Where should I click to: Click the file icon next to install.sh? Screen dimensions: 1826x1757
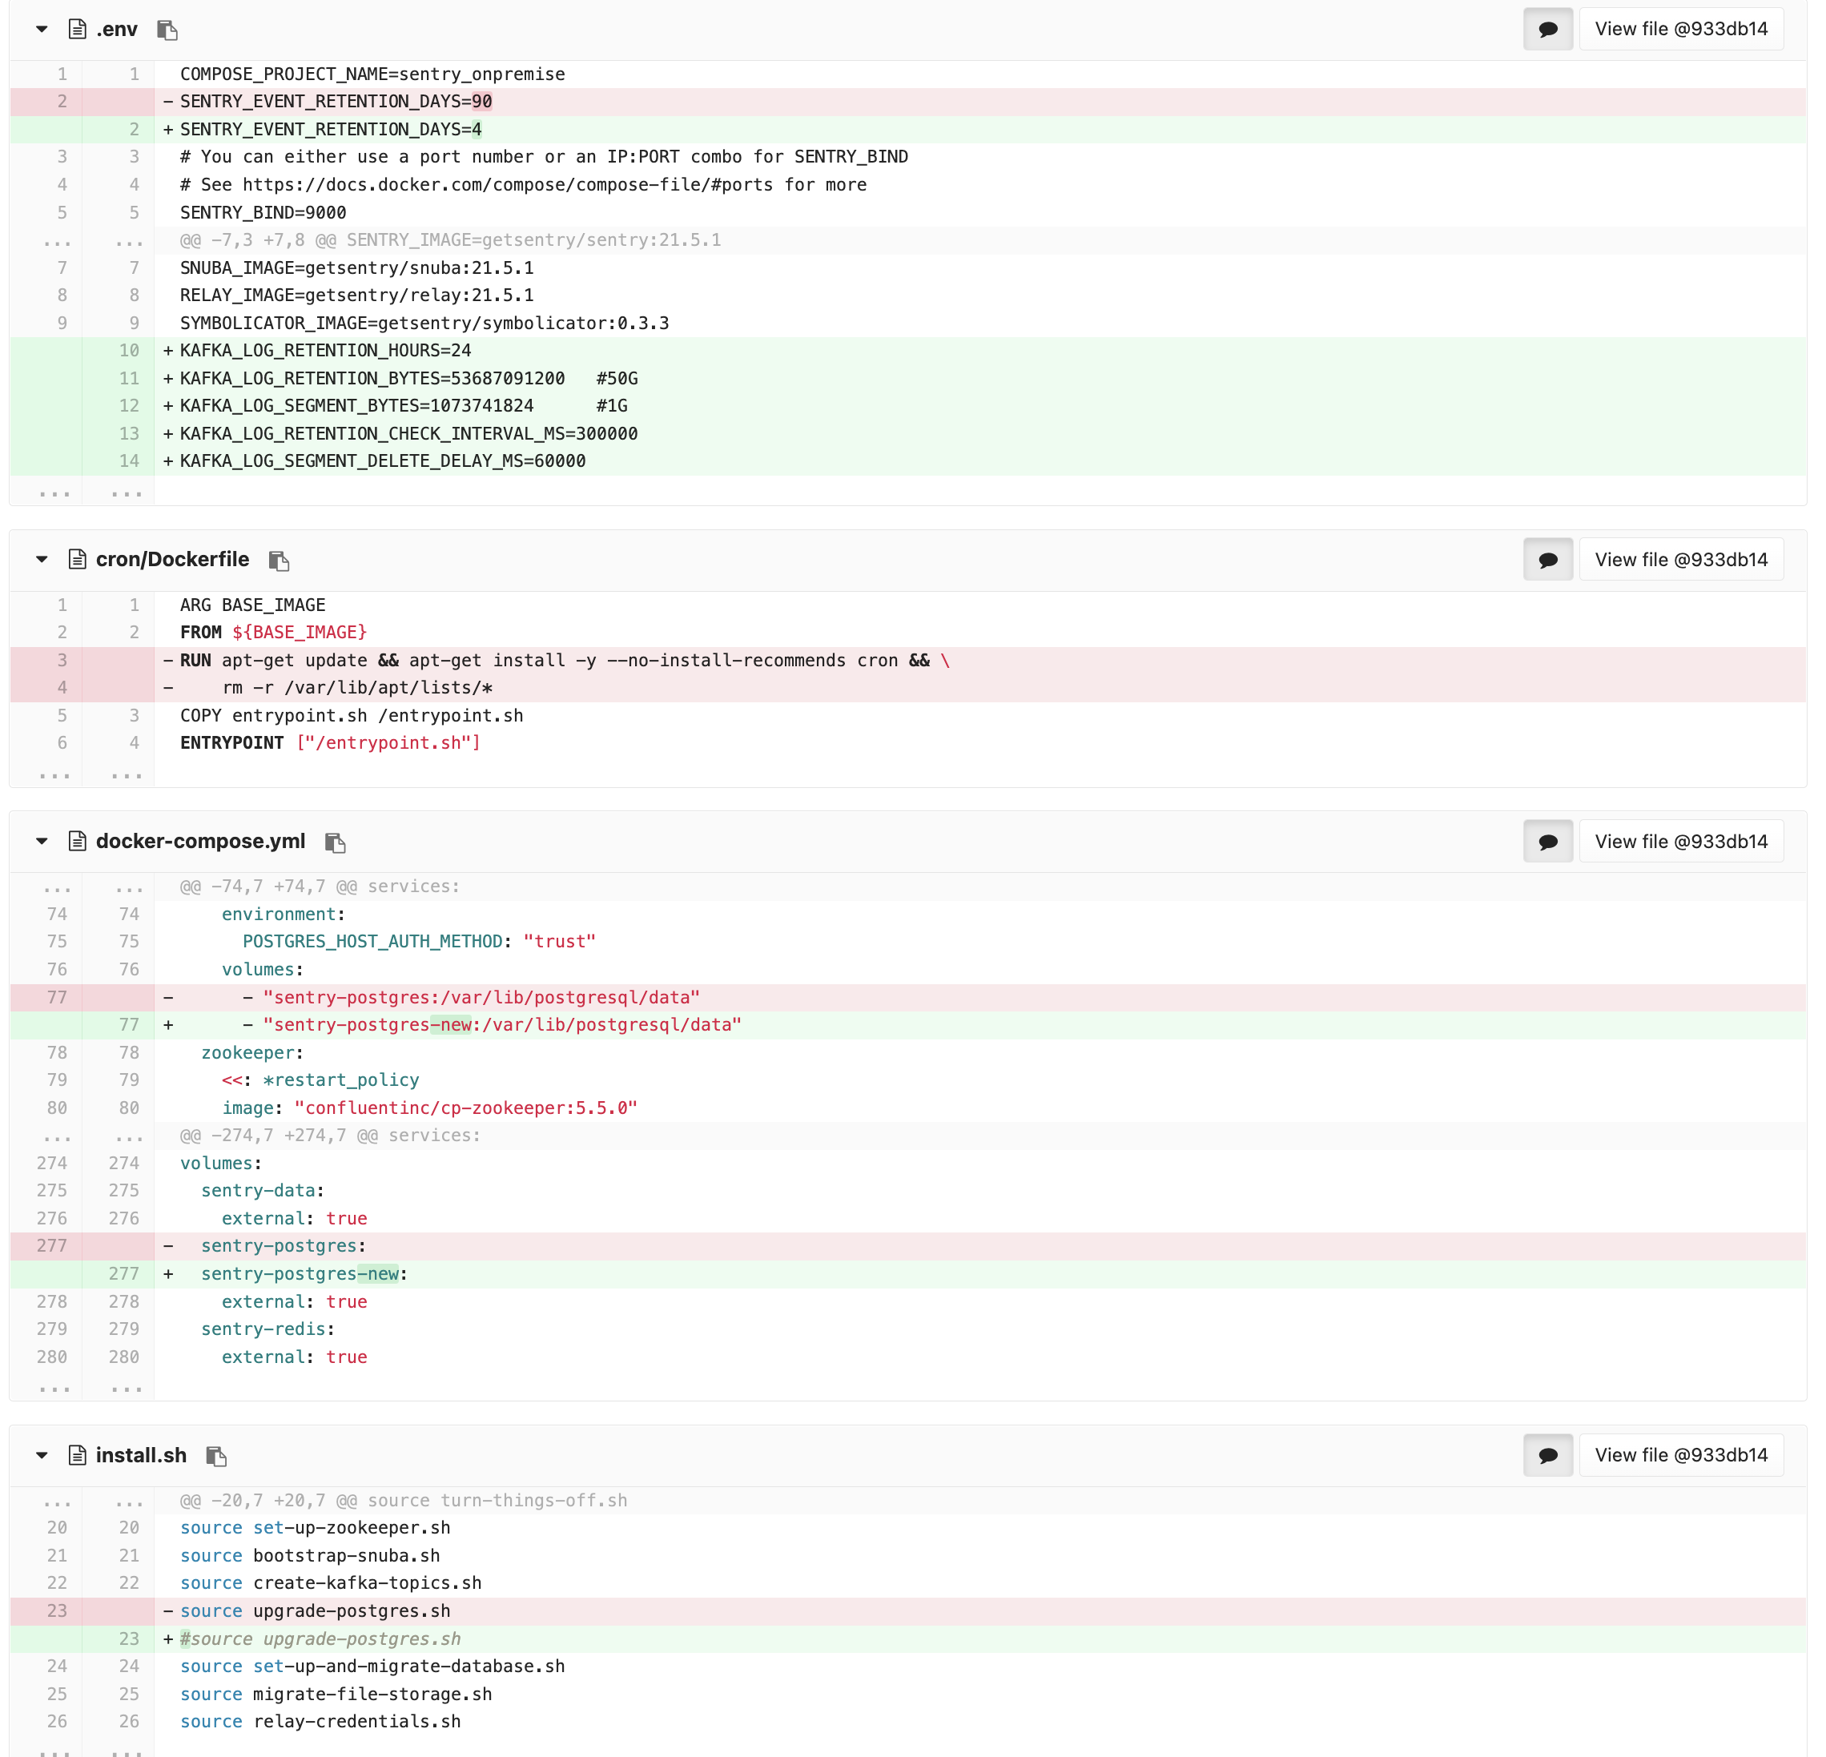76,1454
